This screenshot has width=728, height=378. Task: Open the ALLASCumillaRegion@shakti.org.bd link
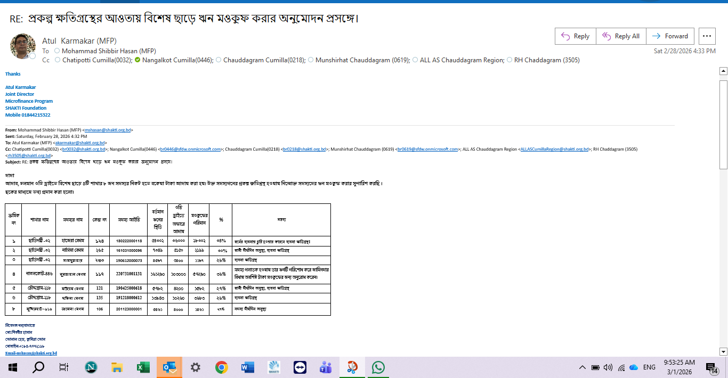[554, 150]
